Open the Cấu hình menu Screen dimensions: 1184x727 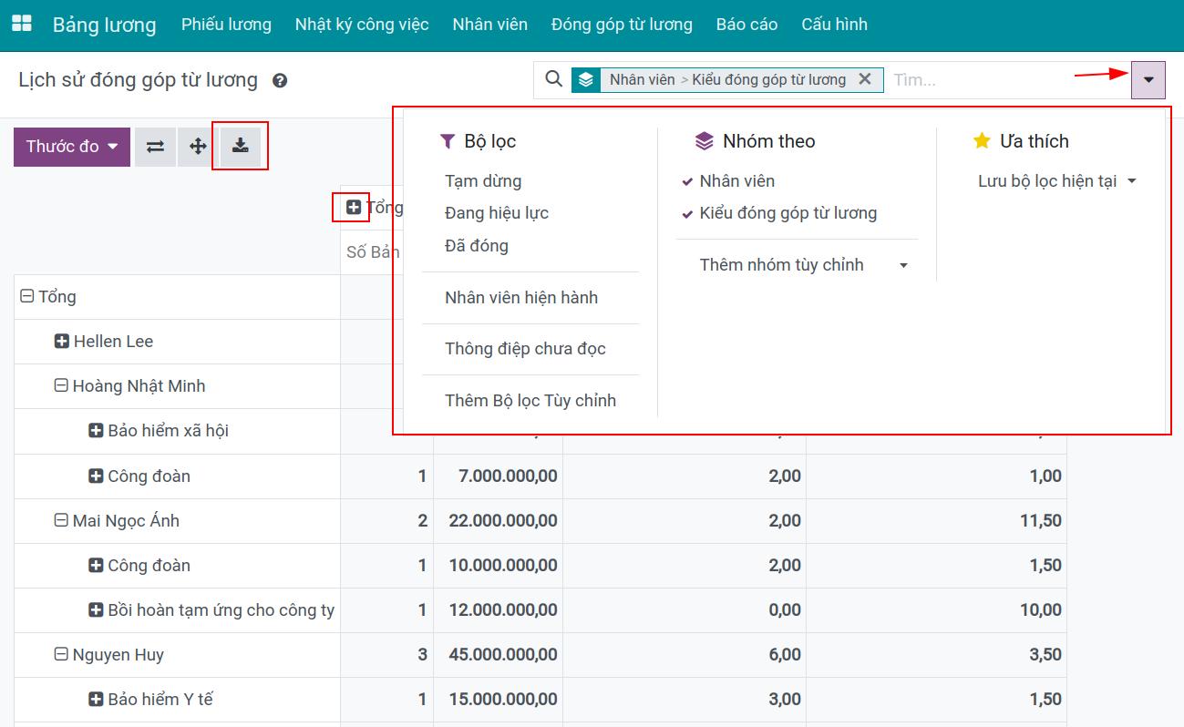click(835, 25)
